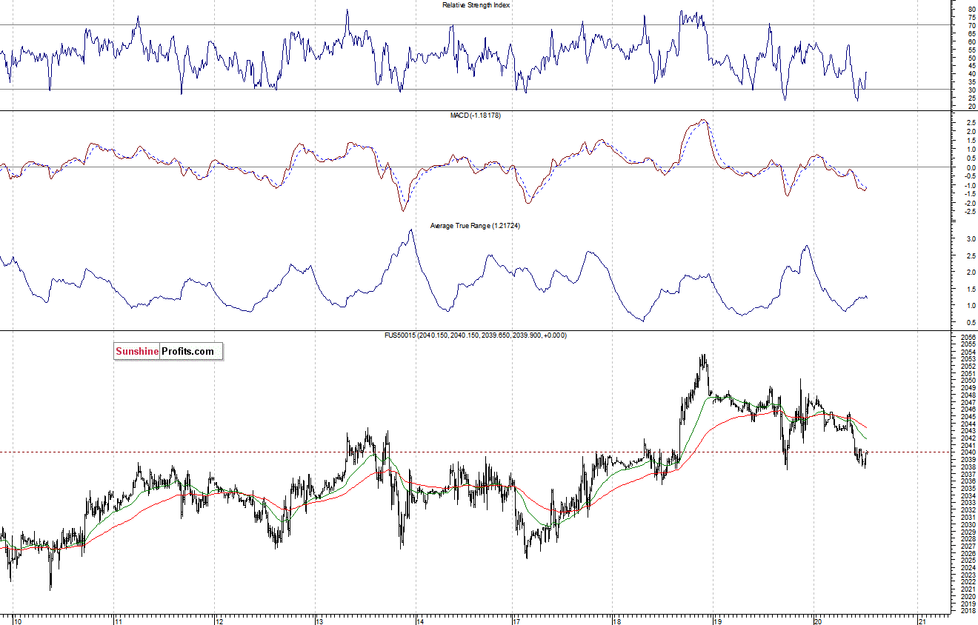This screenshot has height=625, width=978.
Task: Click the 20 value on RSI scale
Action: pos(971,107)
